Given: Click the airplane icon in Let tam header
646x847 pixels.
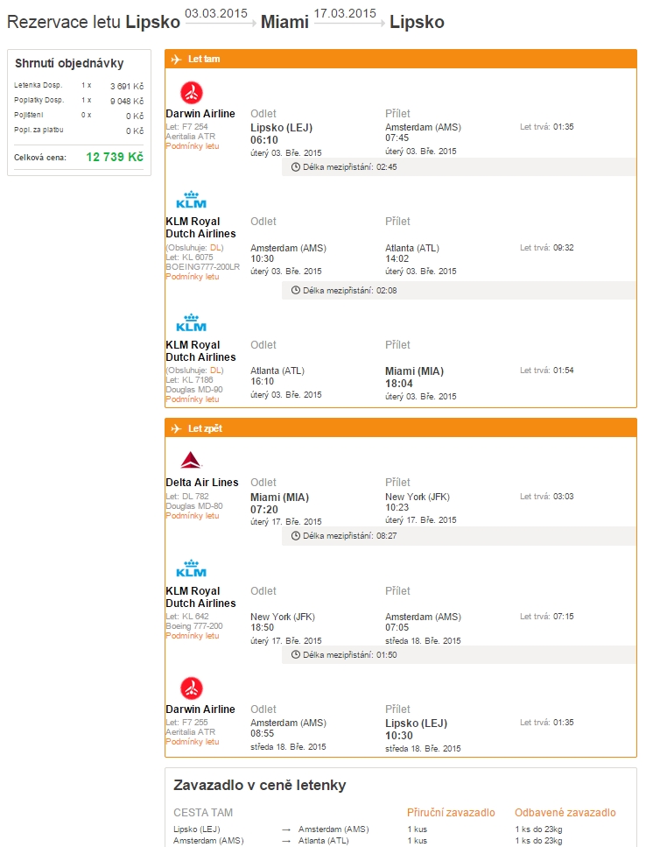Looking at the screenshot, I should [176, 59].
